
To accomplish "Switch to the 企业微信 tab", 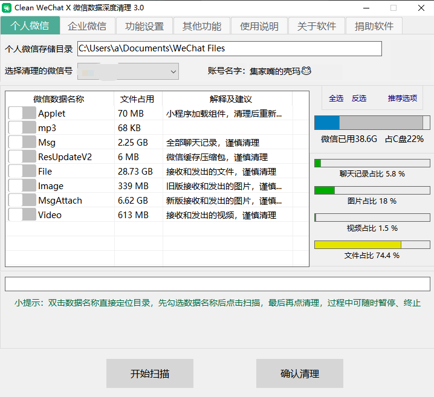I will click(x=87, y=26).
